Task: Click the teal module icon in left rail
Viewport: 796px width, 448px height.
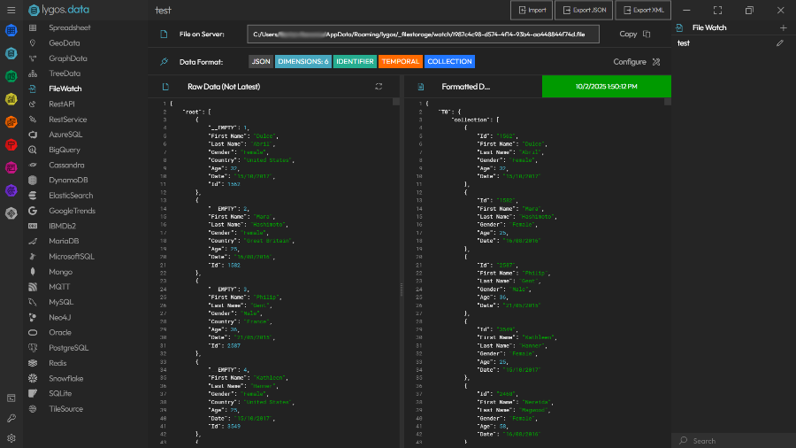Action: [11, 53]
